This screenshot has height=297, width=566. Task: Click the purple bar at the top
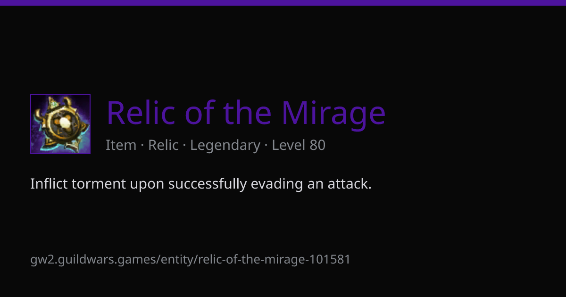click(283, 2)
